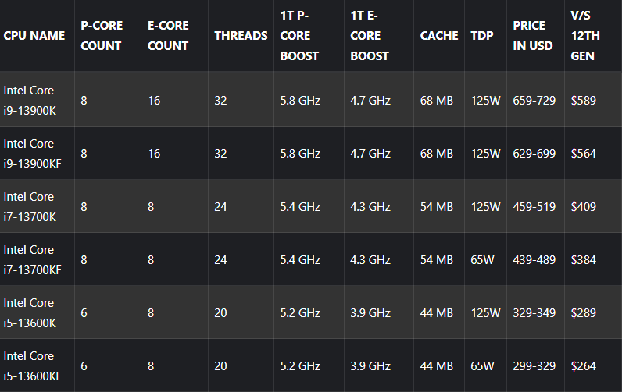
Task: Click the PRICE IN USD header
Action: point(533,36)
